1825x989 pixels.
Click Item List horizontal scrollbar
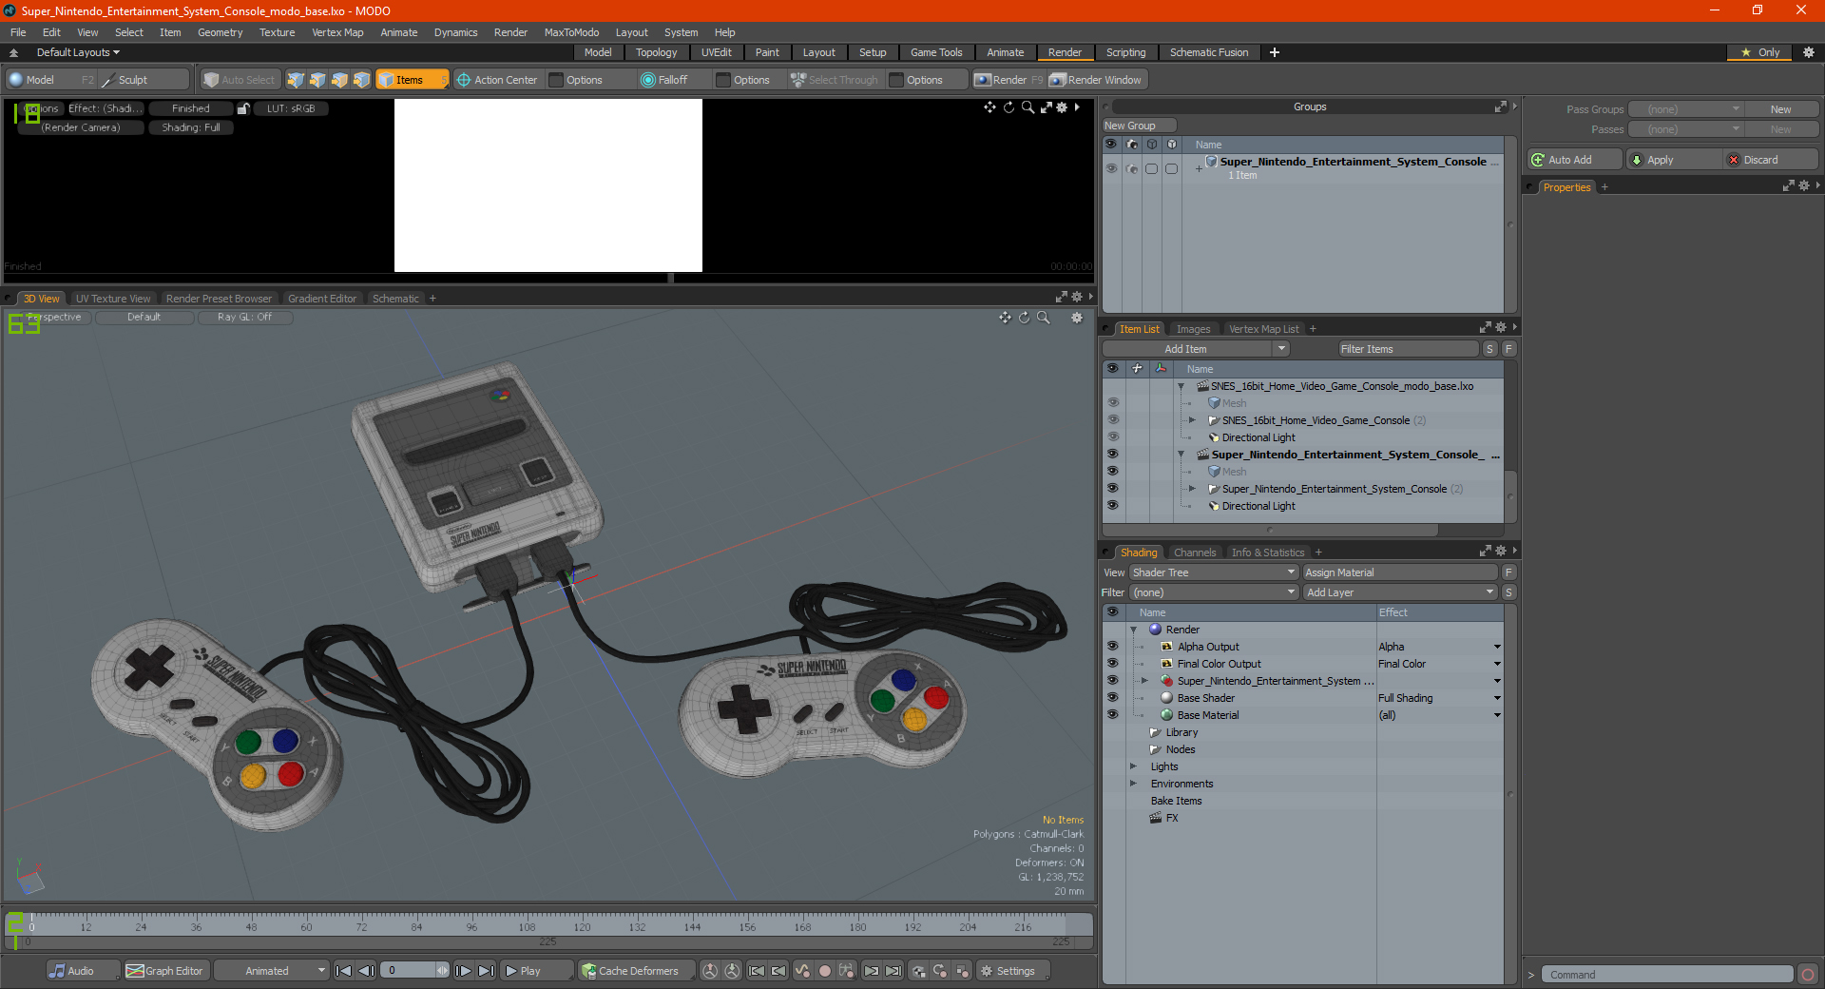1270,530
